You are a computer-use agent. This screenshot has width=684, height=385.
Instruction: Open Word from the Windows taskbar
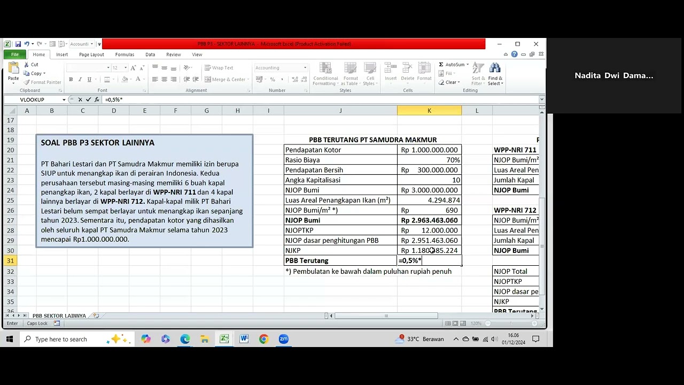click(x=244, y=339)
